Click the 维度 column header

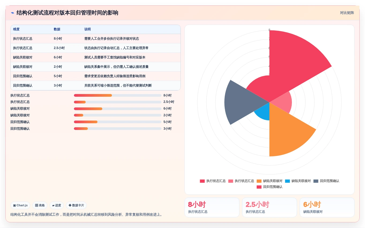pyautogui.click(x=16, y=29)
